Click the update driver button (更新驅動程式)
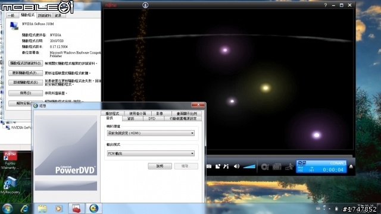The image size is (381, 214). click(26, 73)
